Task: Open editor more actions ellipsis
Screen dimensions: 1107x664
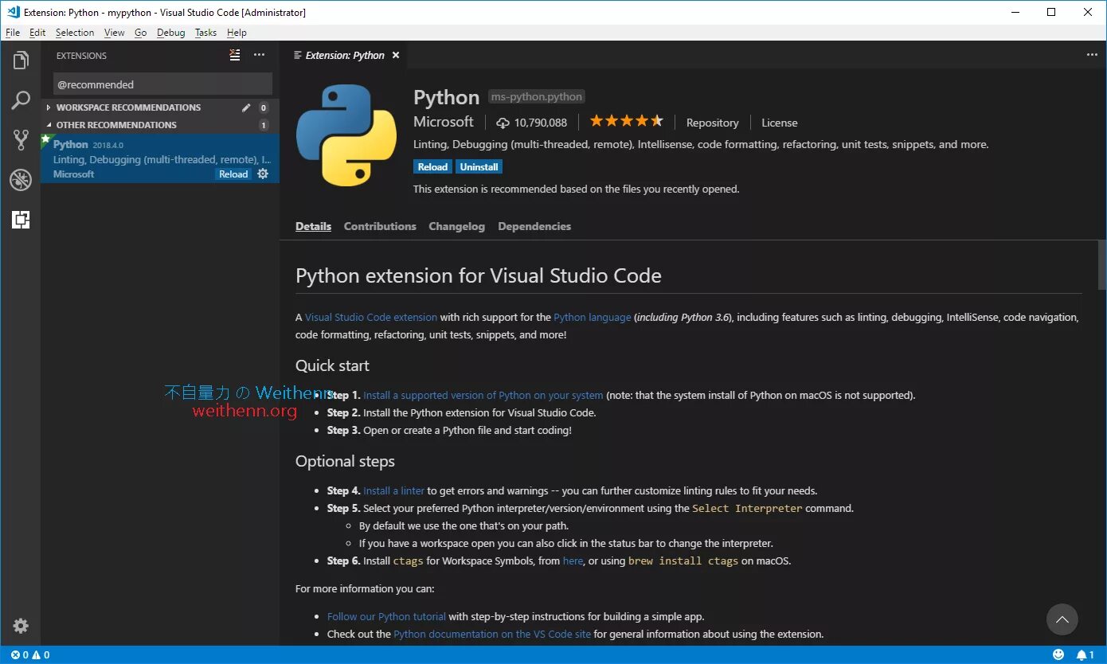Action: click(1092, 55)
